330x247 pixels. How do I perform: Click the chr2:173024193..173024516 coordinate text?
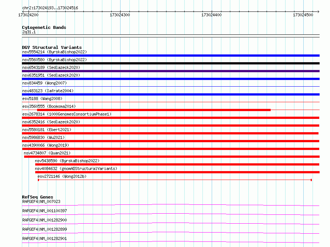click(50, 8)
